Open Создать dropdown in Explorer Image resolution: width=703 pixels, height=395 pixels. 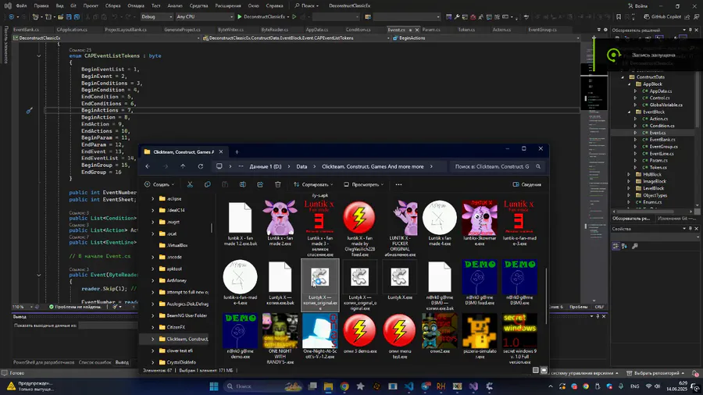[x=159, y=184]
